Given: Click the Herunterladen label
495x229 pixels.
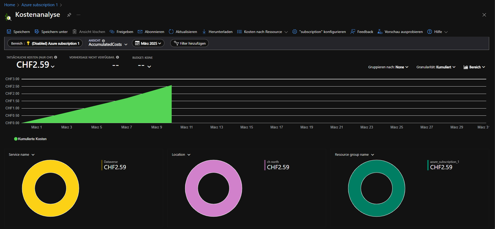Looking at the screenshot, I should (220, 32).
